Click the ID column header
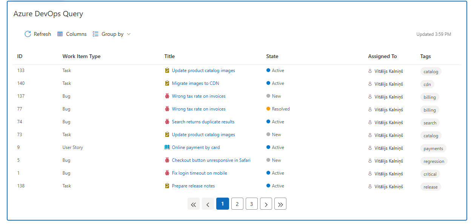The image size is (474, 224). coord(20,56)
